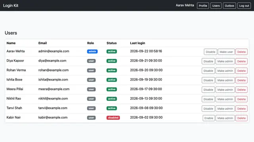
Task: Click Nikhil Rao's active status badge
Action: tap(112, 99)
